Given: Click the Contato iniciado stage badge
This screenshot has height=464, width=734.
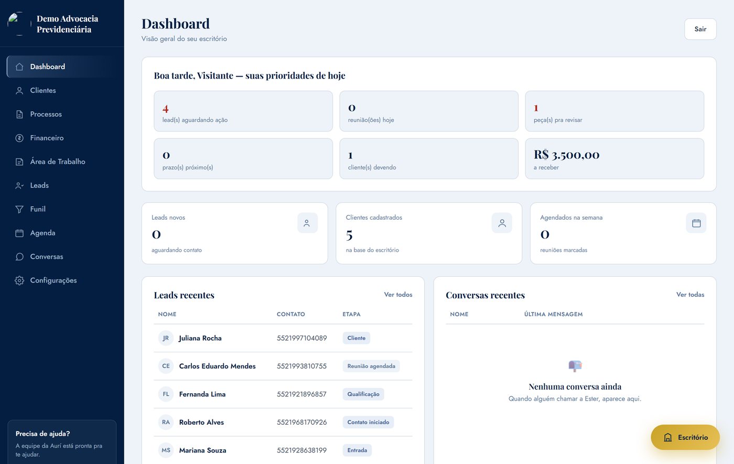Looking at the screenshot, I should click(x=369, y=422).
